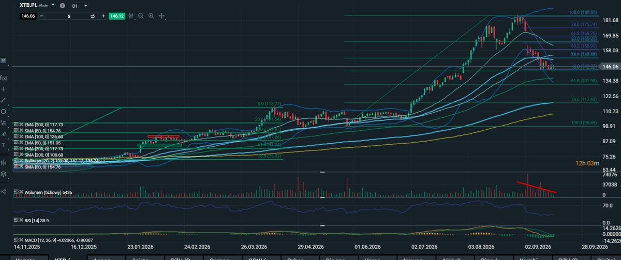Click the 0.0 (113.77) Fibonacci level label
The width and height of the screenshot is (621, 260).
click(269, 104)
